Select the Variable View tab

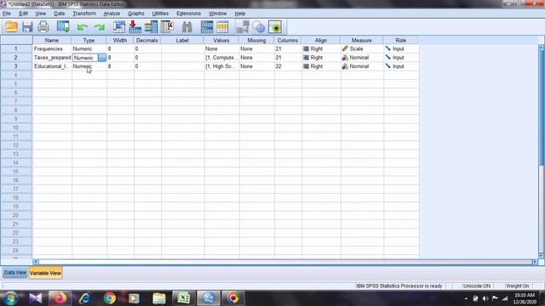45,273
